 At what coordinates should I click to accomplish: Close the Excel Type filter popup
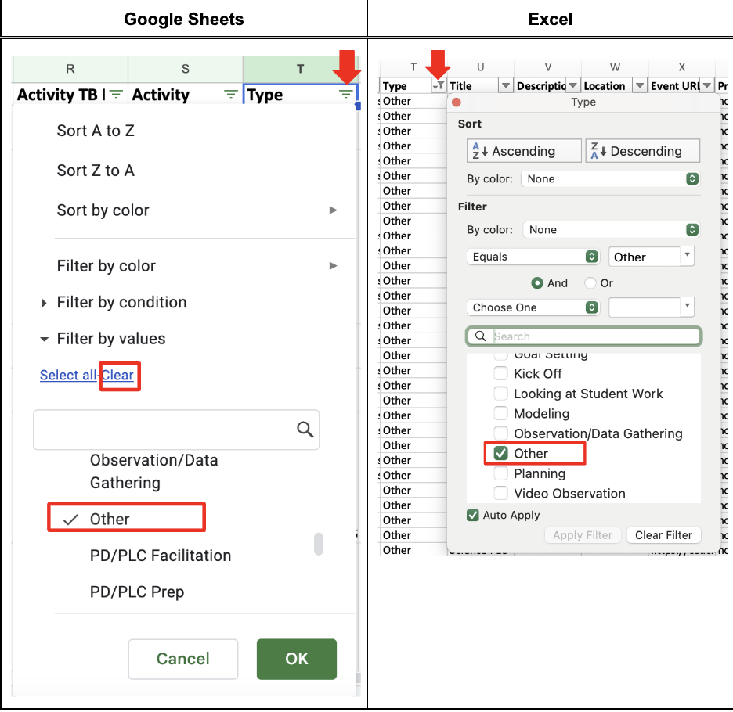tap(457, 102)
